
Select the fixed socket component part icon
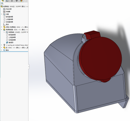pyautogui.click(x=4, y=27)
